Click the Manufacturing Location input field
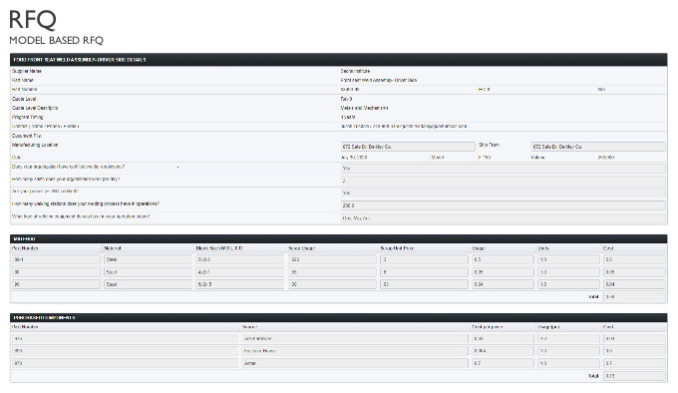 [x=408, y=147]
